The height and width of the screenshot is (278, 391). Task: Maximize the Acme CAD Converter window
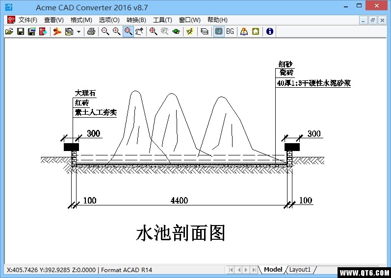click(359, 6)
